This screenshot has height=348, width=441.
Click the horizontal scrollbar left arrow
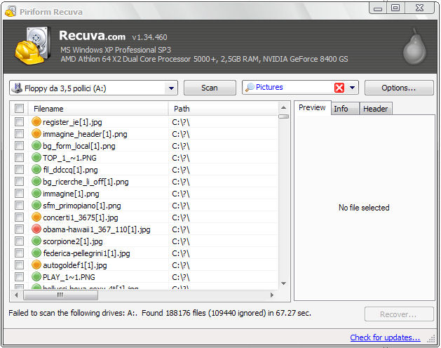point(16,295)
